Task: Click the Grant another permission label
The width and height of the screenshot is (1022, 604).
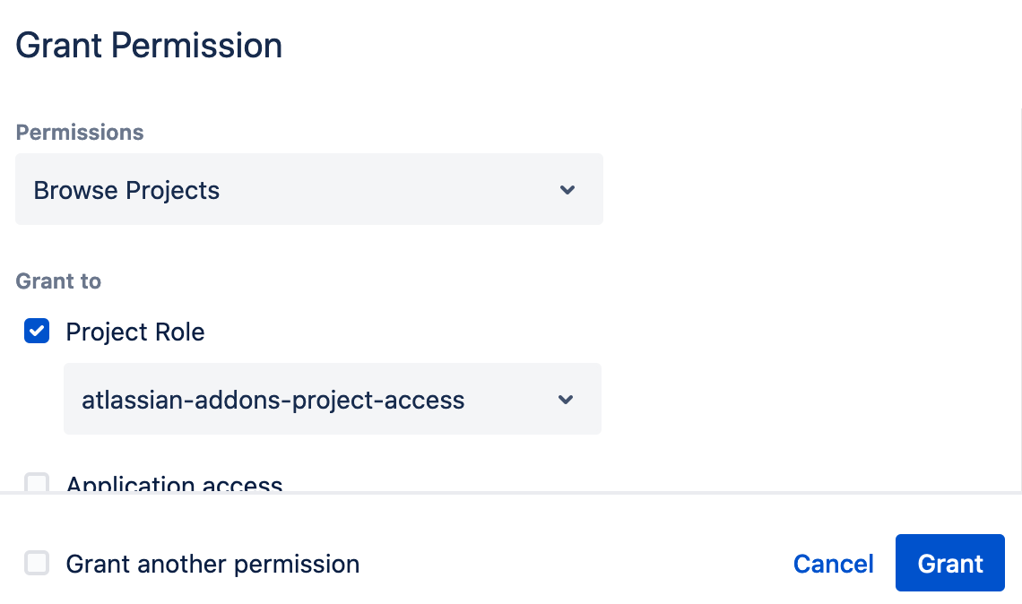Action: [x=212, y=564]
